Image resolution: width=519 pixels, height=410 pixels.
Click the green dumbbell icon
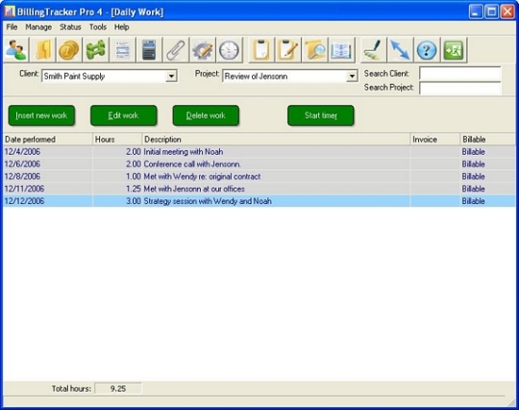click(x=96, y=50)
